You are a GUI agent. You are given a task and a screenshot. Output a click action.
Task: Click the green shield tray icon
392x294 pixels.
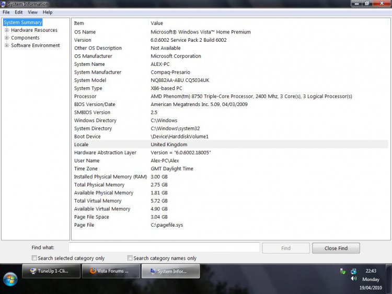pos(343,271)
